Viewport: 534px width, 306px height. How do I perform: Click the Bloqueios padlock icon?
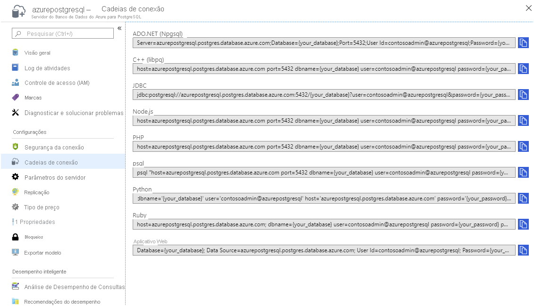(15, 237)
